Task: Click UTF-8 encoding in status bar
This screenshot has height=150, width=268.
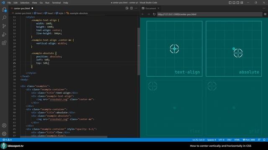Action: [x=222, y=140]
